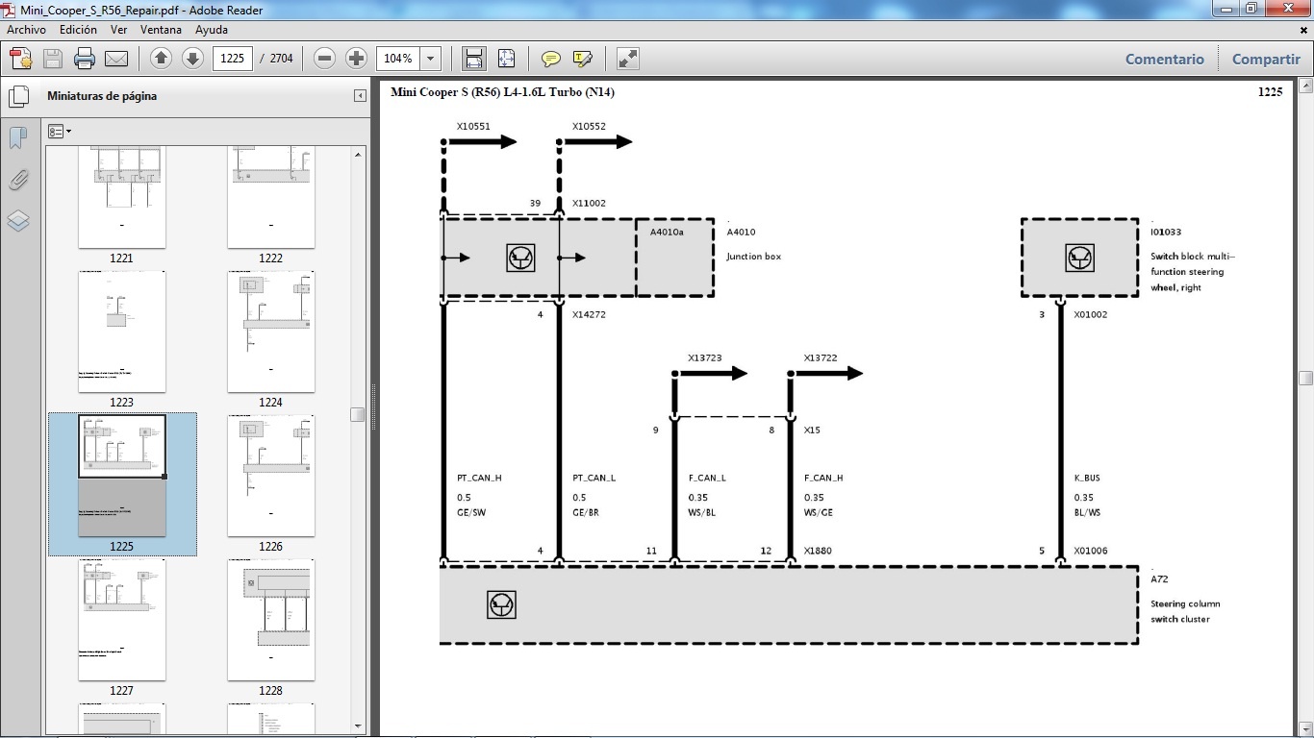Screen dimensions: 1314x738
Task: Click the Steering column switch cluster label
Action: pyautogui.click(x=1185, y=611)
